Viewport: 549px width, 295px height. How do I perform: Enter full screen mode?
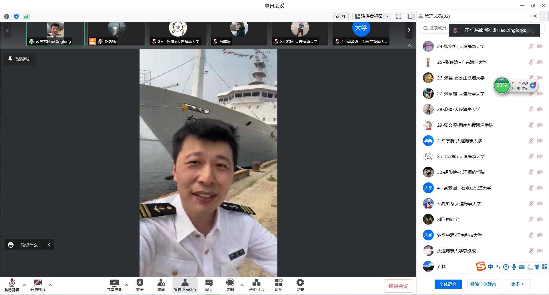click(398, 16)
